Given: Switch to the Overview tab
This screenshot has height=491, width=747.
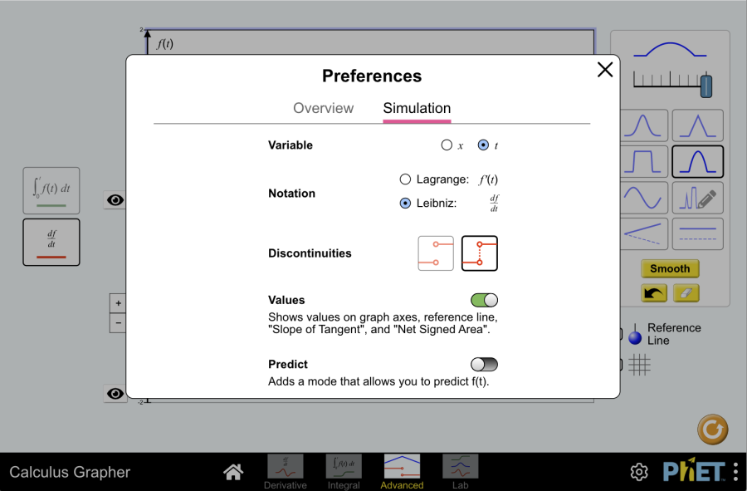Looking at the screenshot, I should pyautogui.click(x=324, y=108).
